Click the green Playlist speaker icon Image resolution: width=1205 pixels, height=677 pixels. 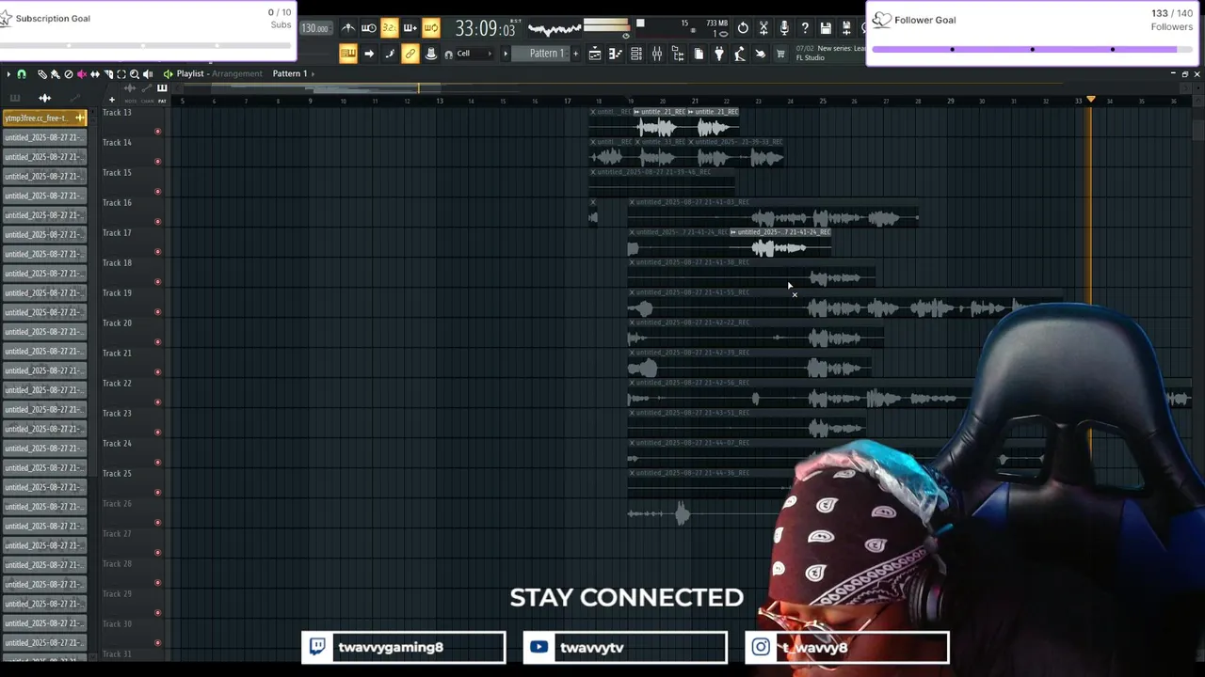click(x=168, y=73)
